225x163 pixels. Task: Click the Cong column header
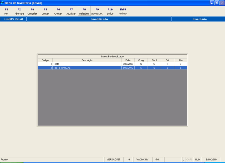[x=141, y=60]
